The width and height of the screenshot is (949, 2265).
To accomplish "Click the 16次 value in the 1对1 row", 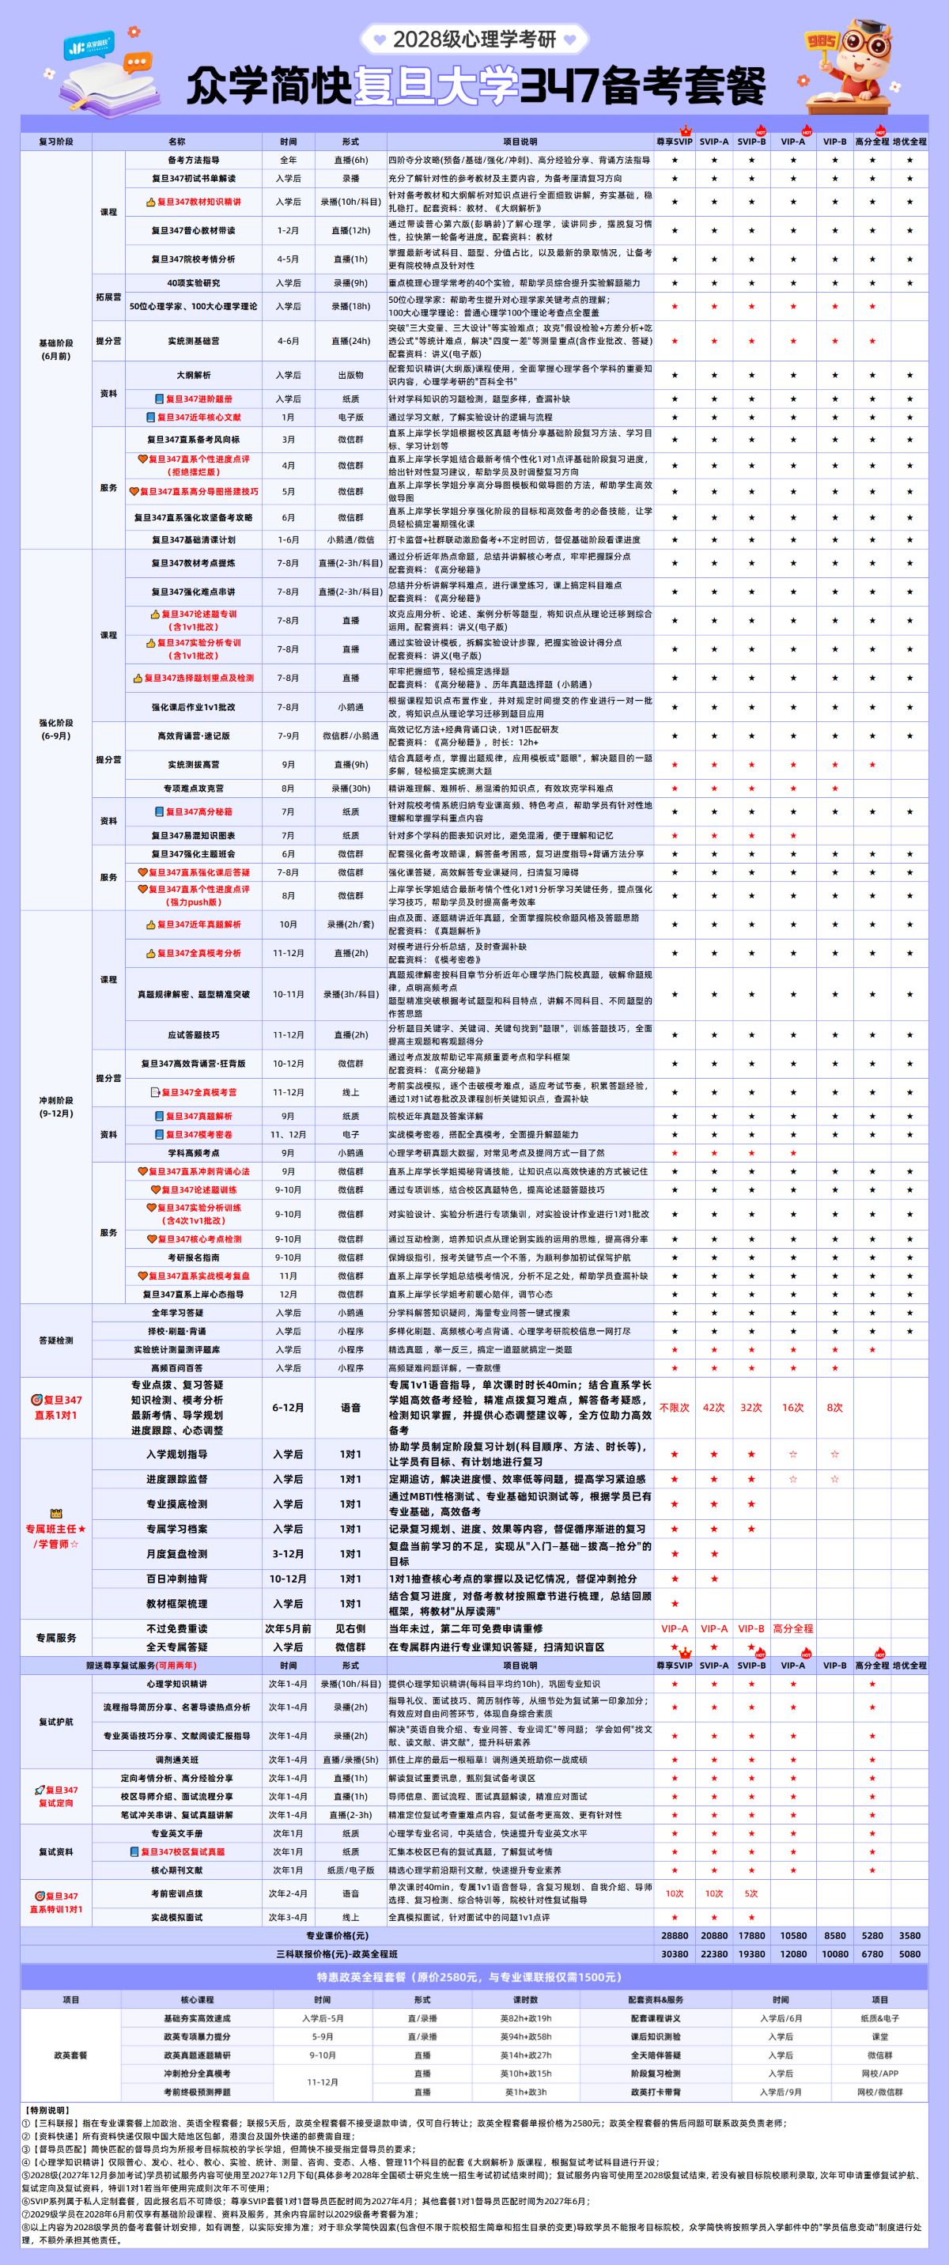I will pyautogui.click(x=793, y=1408).
